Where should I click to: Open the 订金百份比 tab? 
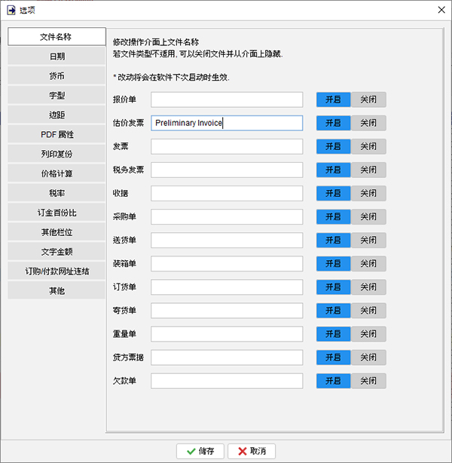click(x=56, y=213)
